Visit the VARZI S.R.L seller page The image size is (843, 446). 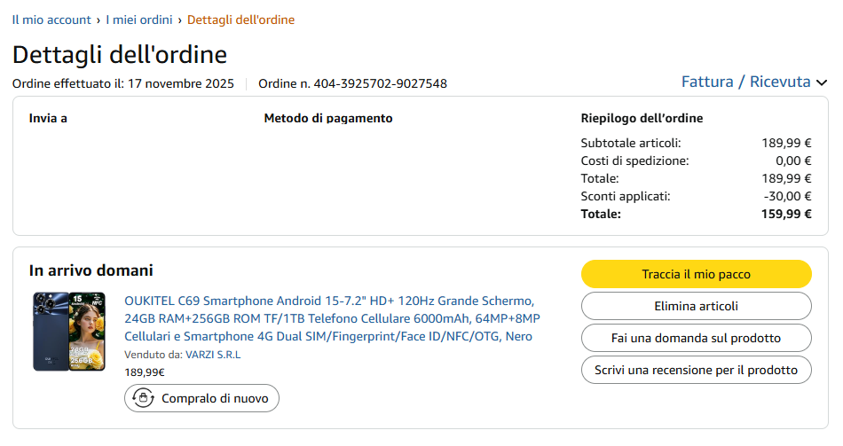(x=213, y=355)
